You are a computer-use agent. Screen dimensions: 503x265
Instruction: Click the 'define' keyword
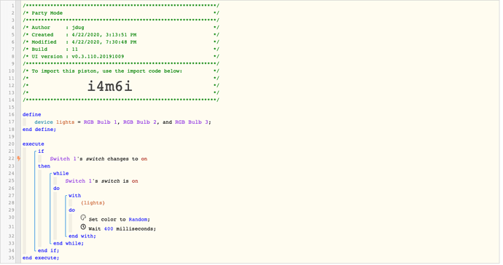click(32, 114)
